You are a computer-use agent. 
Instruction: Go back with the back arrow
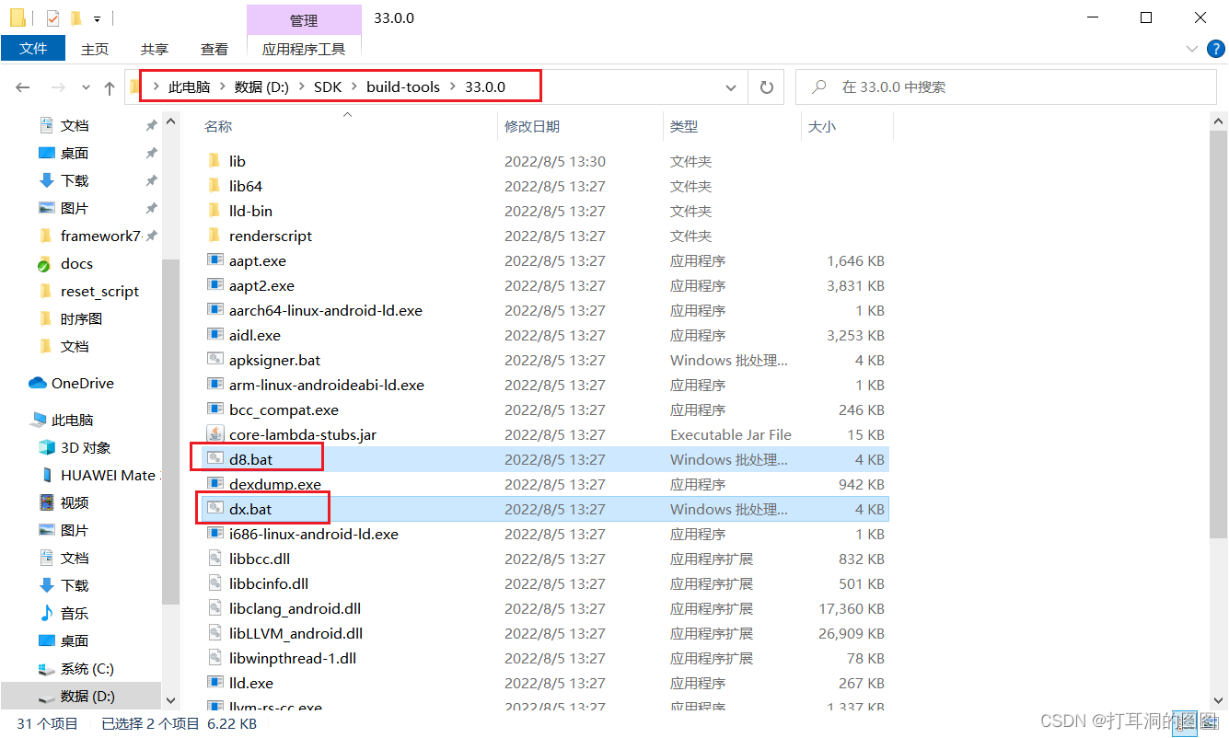[23, 87]
